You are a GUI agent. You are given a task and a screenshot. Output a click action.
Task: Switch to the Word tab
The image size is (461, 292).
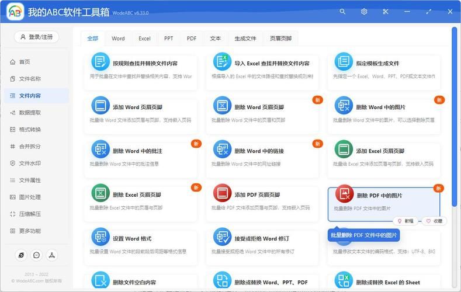pos(118,39)
